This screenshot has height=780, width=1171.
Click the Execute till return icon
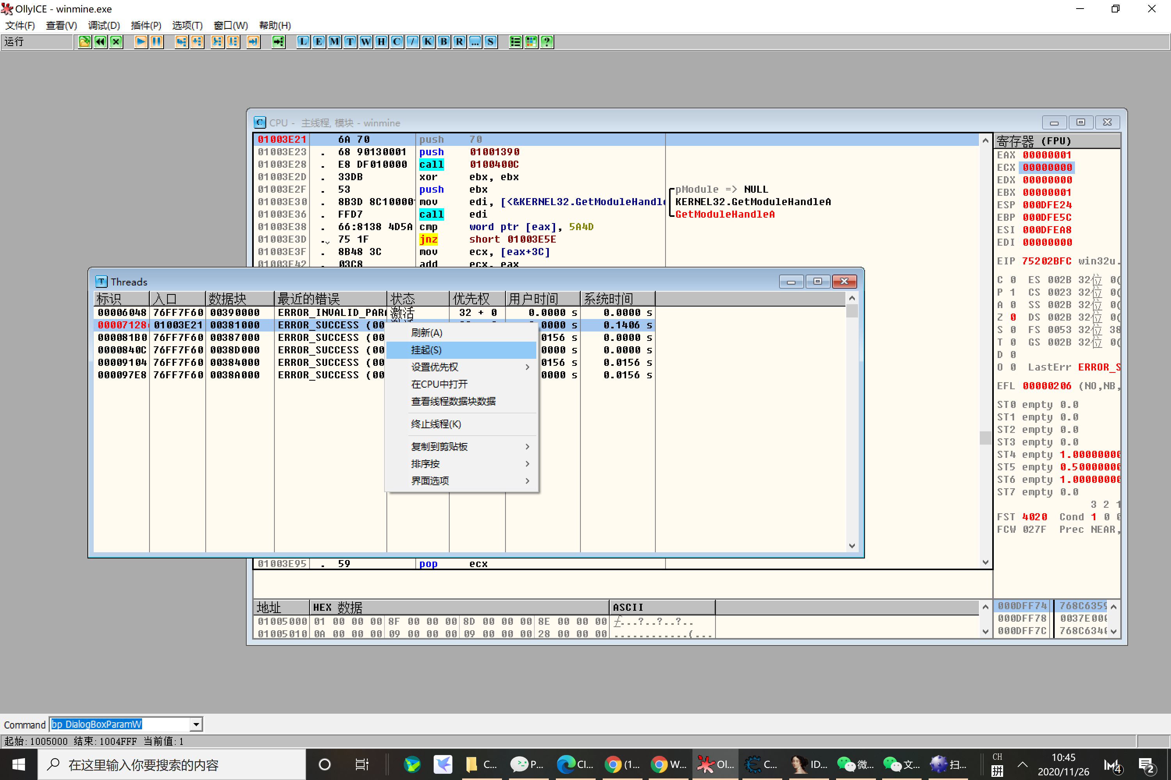coord(253,42)
